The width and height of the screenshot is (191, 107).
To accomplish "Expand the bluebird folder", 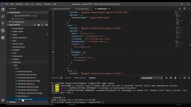I will [16, 50].
